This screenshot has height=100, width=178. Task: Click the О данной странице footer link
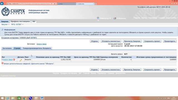point(8,76)
